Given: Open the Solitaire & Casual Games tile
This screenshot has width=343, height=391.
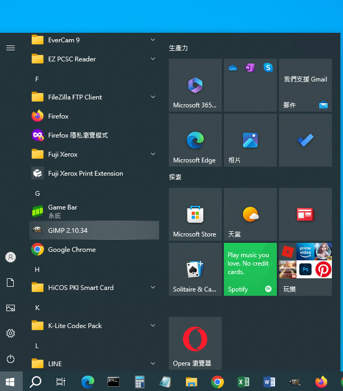Looking at the screenshot, I should [x=195, y=269].
